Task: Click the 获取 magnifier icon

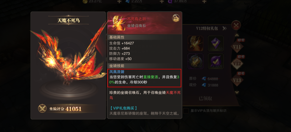Action: [x=176, y=18]
